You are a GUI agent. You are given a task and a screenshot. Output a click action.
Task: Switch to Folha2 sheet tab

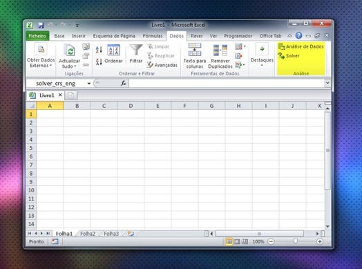(88, 234)
